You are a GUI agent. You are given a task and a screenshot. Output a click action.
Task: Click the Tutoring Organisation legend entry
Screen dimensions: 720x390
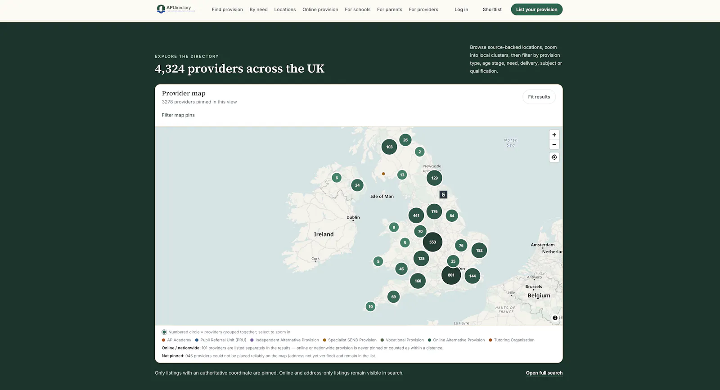[511, 340]
